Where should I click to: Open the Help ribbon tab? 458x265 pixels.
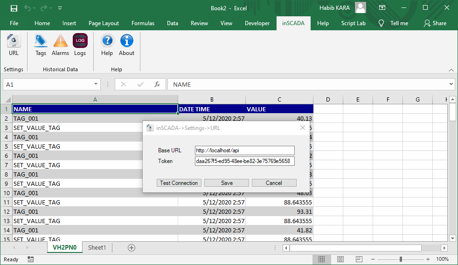tap(323, 23)
